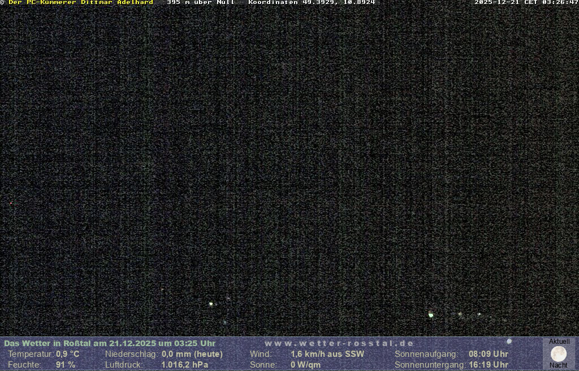Click the bright light at the bottom center of the image
Image resolution: width=579 pixels, height=371 pixels.
point(211,304)
